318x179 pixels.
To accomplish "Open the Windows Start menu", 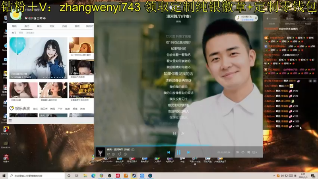I will coord(4,175).
